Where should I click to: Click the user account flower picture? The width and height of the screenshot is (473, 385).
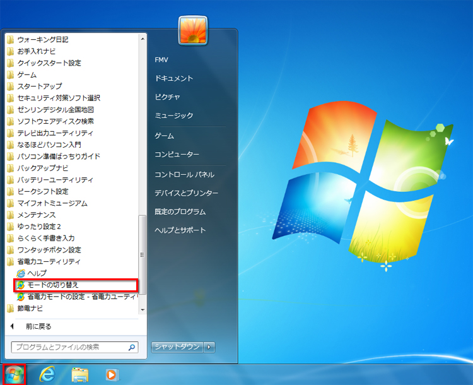tap(193, 30)
